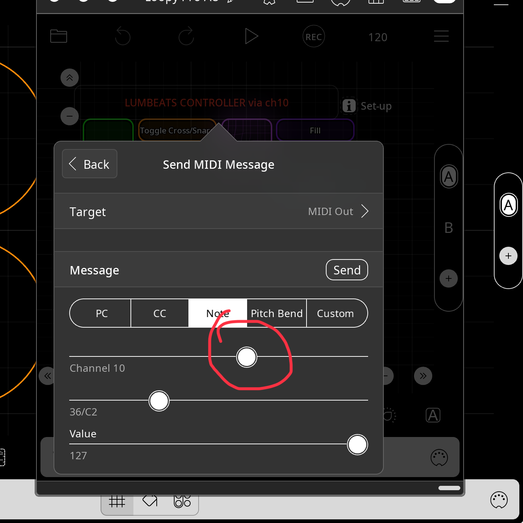523x523 pixels.
Task: Click the double left arrow icon
Action: point(47,376)
